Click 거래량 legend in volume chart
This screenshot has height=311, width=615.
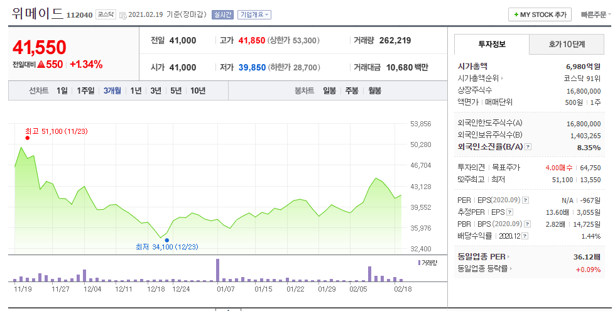coord(428,263)
